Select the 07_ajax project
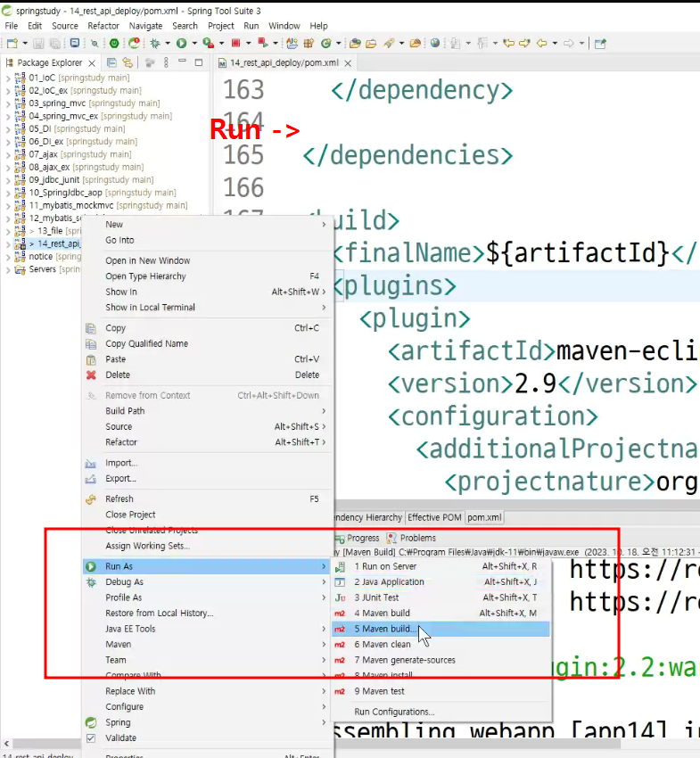 click(x=72, y=154)
